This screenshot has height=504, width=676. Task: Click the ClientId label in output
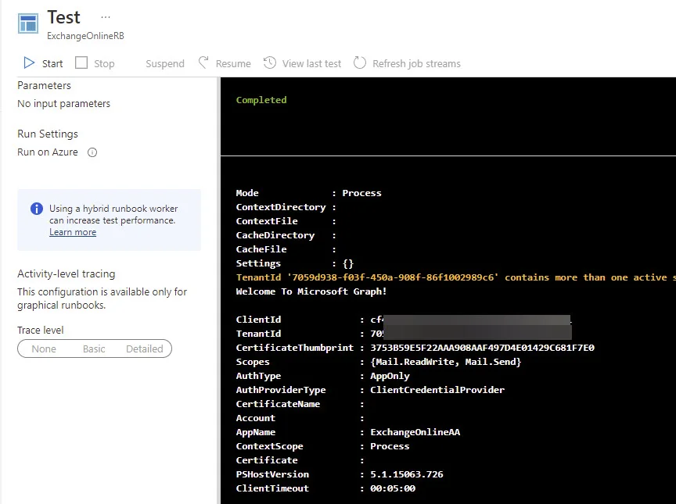click(x=258, y=320)
